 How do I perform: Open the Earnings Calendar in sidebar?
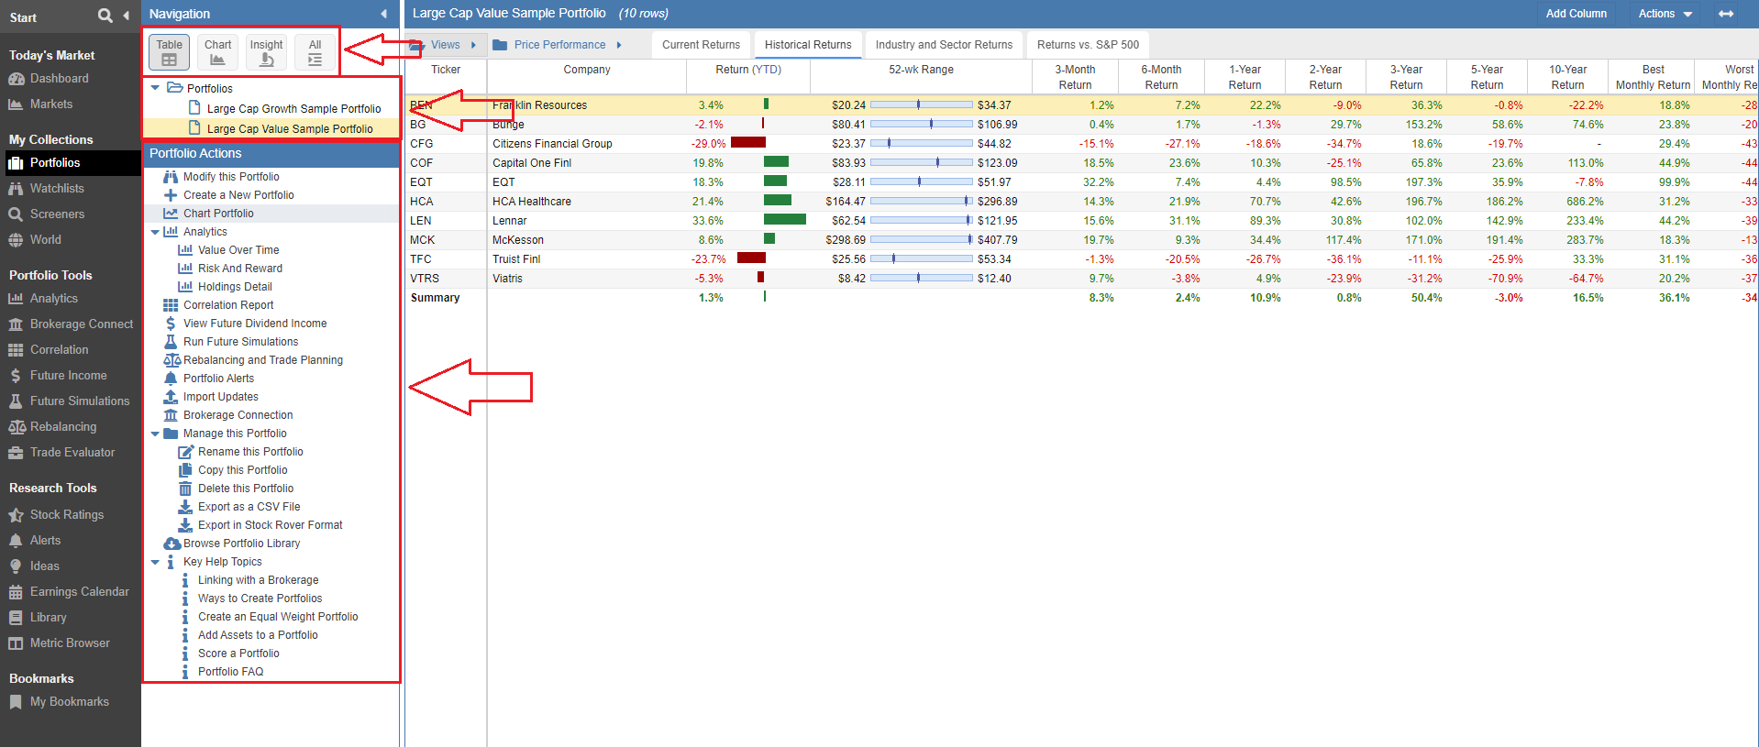tap(79, 592)
